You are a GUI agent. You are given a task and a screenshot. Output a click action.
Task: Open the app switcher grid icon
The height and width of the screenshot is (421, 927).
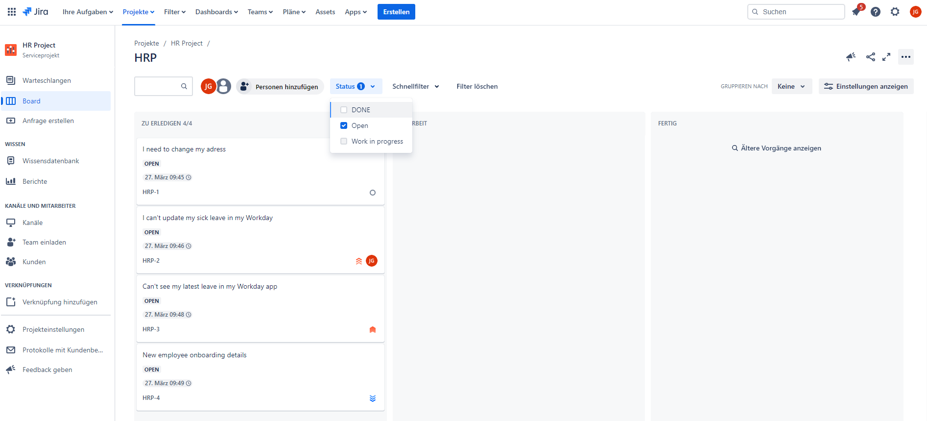pos(12,12)
